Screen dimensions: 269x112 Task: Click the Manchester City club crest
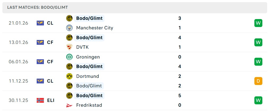tap(69, 28)
